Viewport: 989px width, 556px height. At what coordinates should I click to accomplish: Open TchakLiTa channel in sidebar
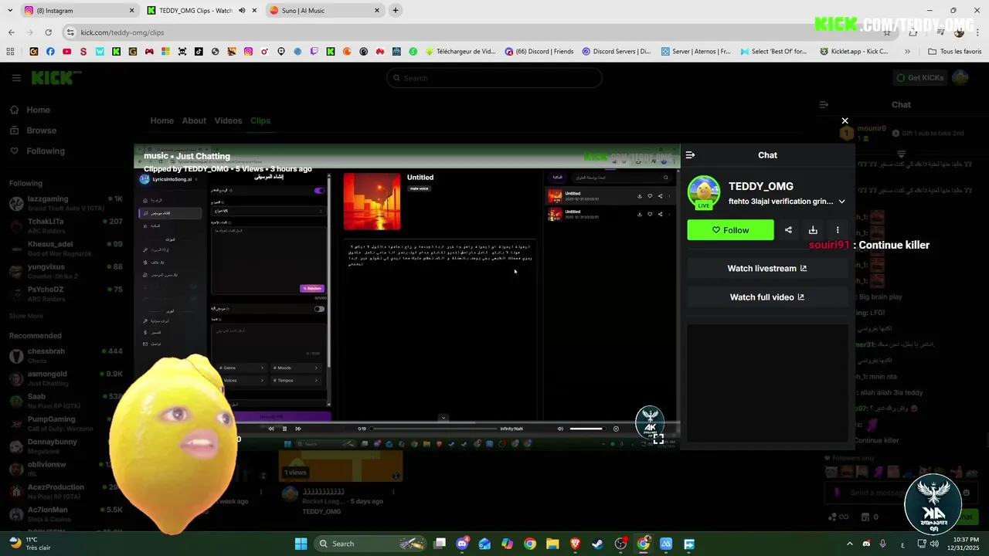66,226
